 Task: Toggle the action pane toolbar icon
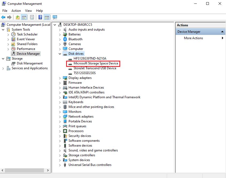(x=46, y=17)
